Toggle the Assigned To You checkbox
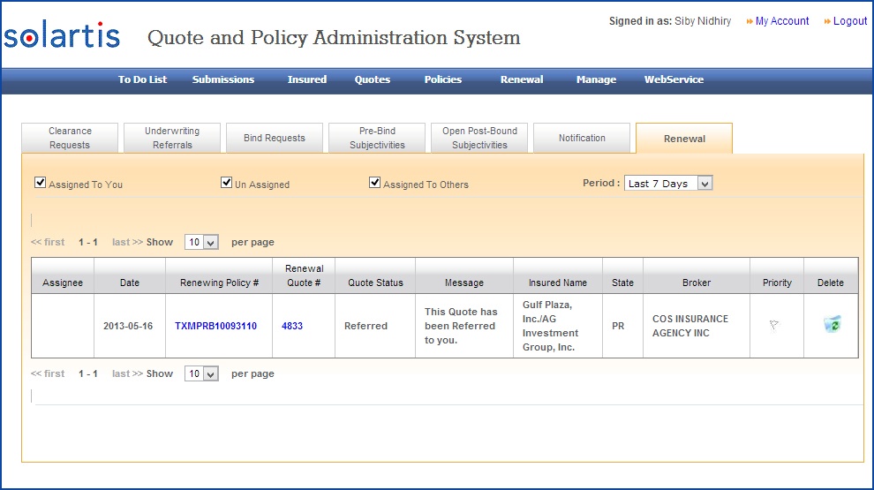This screenshot has width=874, height=490. click(40, 182)
